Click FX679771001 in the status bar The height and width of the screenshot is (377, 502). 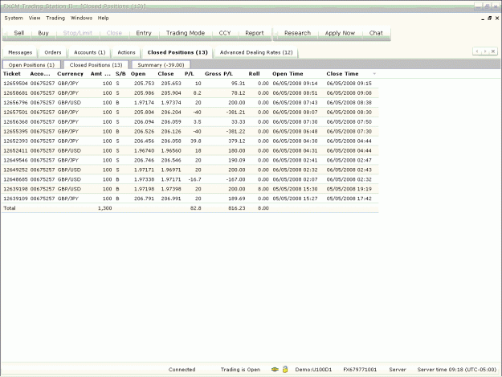point(360,370)
